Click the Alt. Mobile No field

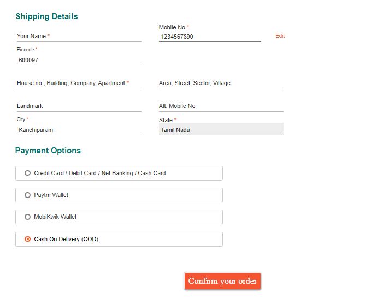(x=221, y=106)
